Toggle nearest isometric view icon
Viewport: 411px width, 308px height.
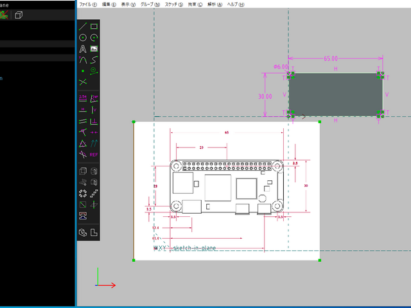point(82,232)
